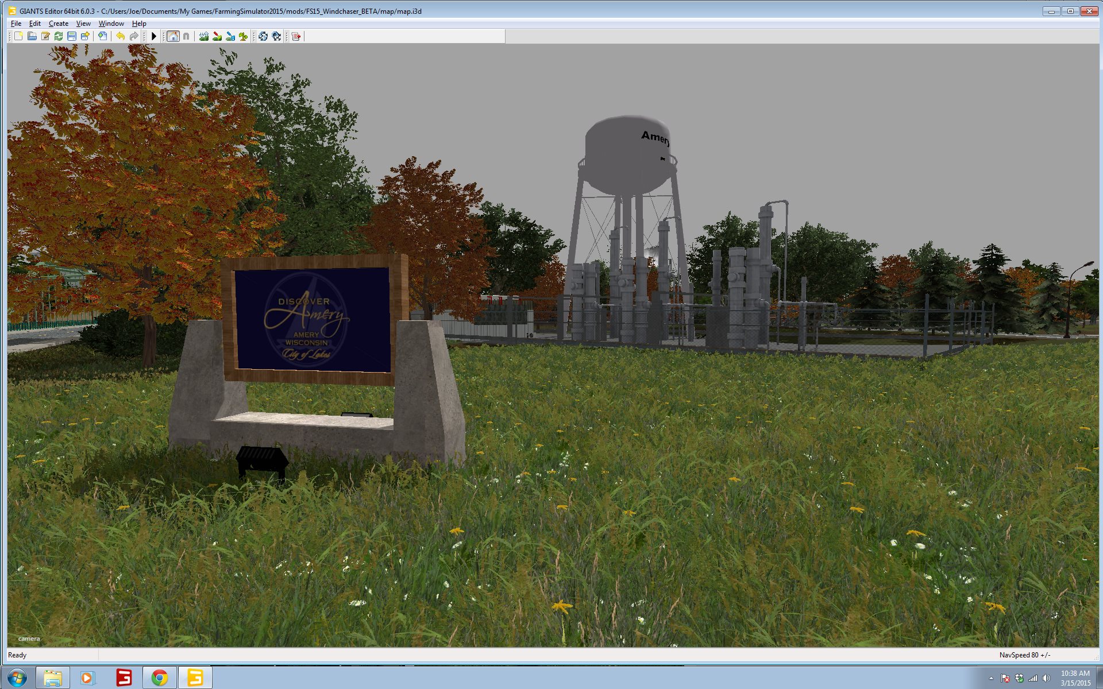
Task: Select the terrain sculpt tool with blue arrows
Action: pyautogui.click(x=203, y=36)
